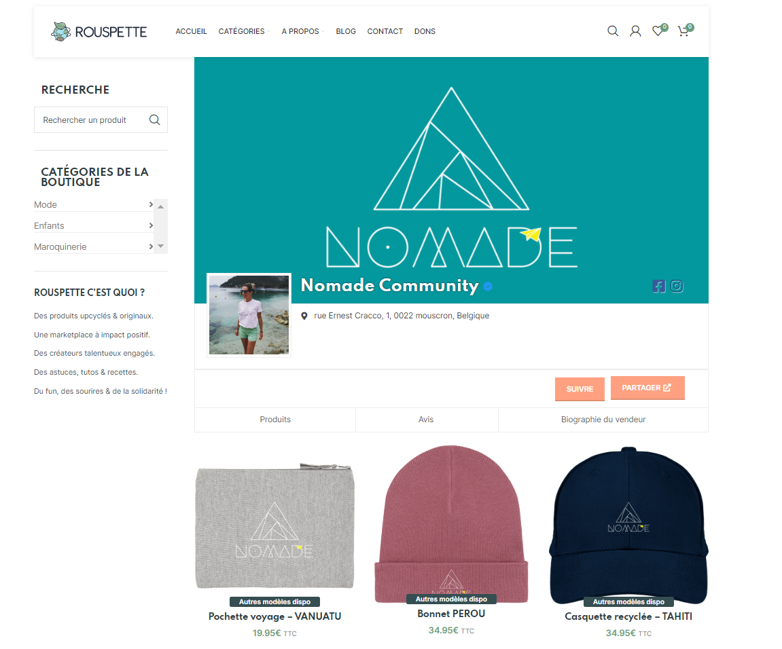The image size is (782, 649).
Task: Switch to the Avis tab
Action: 427,420
